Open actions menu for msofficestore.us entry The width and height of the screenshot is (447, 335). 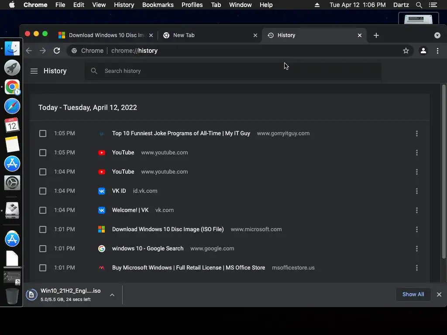coord(416,268)
